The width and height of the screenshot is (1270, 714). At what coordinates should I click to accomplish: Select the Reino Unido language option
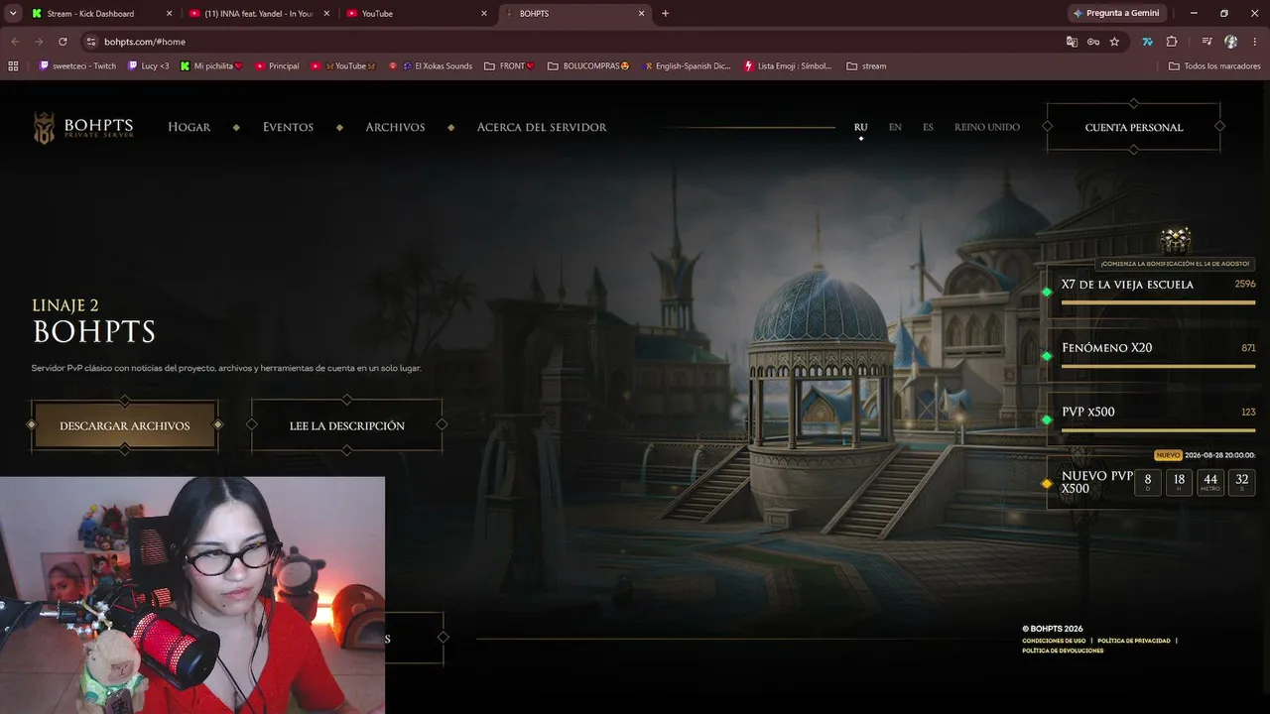tap(987, 128)
